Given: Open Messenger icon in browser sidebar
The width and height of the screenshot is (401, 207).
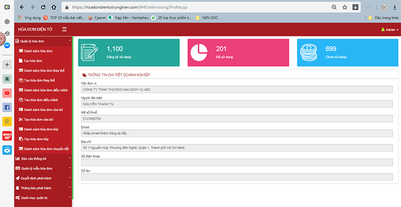Looking at the screenshot, I should point(7,45).
